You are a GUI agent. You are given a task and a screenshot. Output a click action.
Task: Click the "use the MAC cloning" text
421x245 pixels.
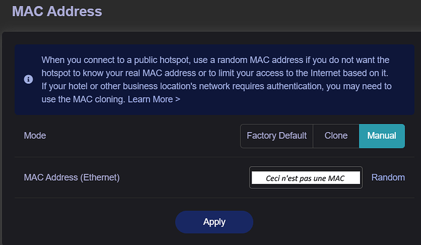pos(83,98)
